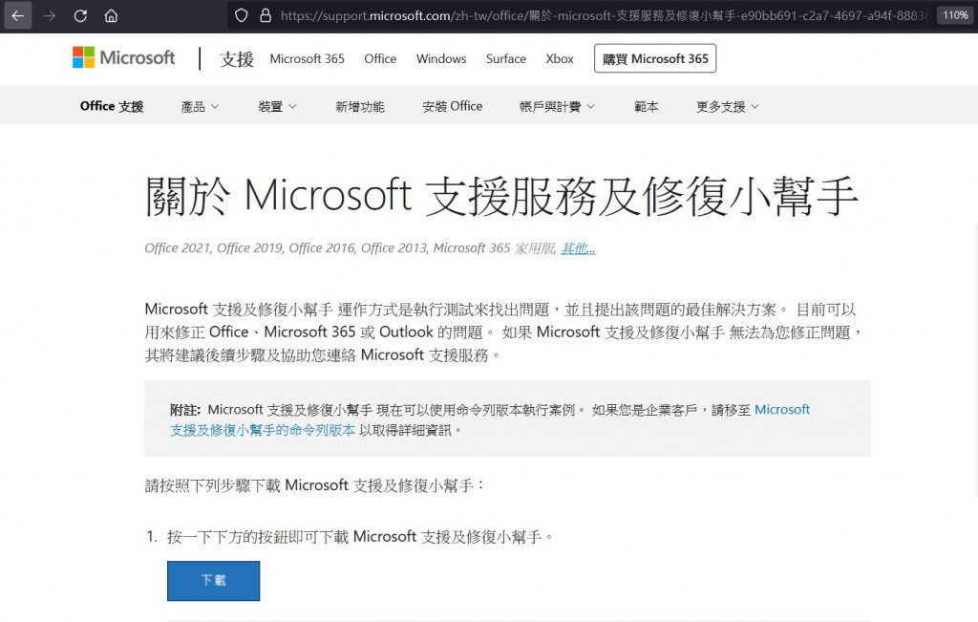Open the shield tracking protection icon
Image resolution: width=978 pixels, height=622 pixels.
click(242, 15)
